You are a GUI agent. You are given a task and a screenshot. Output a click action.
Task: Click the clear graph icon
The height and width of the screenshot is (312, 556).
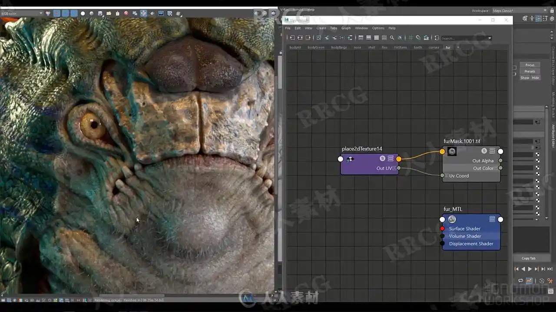point(318,38)
